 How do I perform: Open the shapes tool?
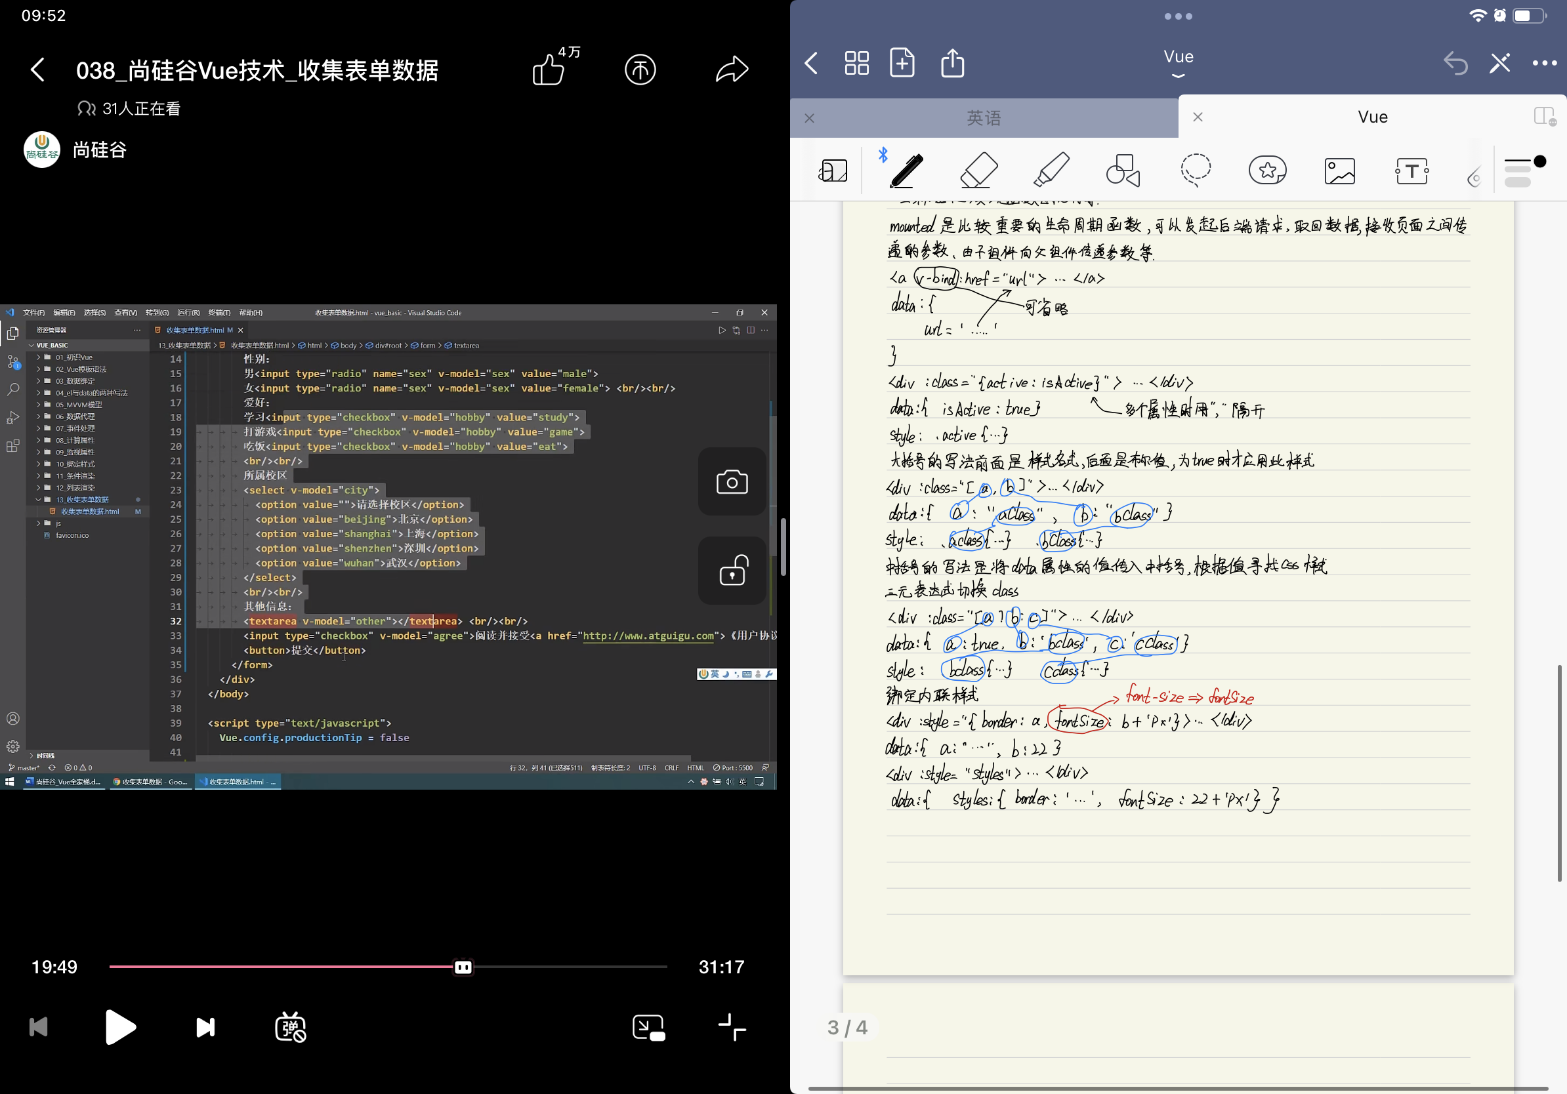click(x=1123, y=171)
